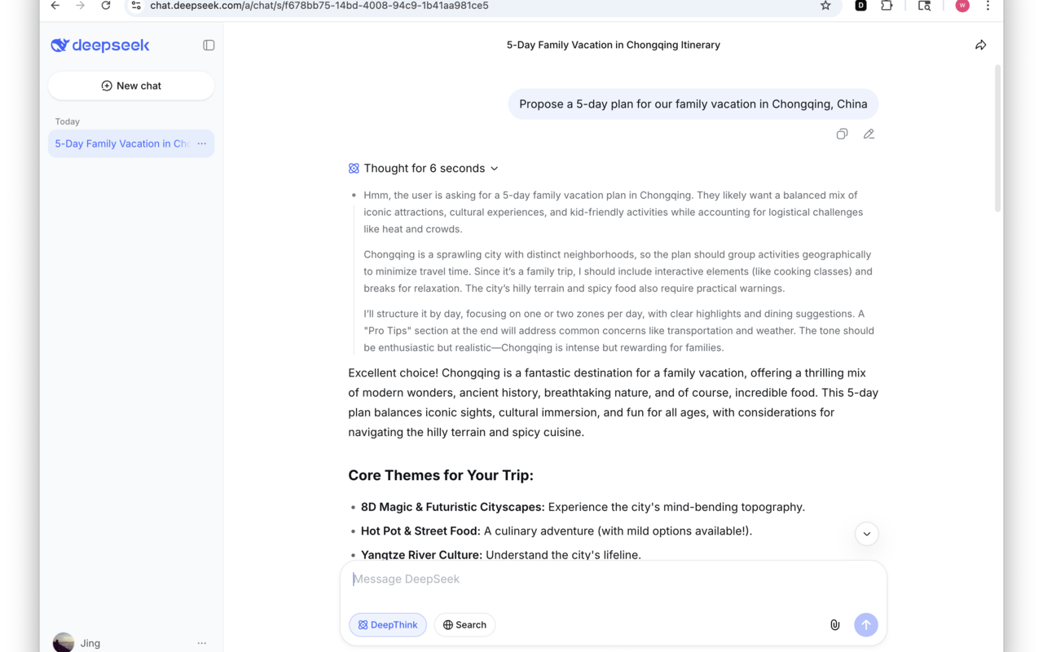Viewport: 1043px width, 652px height.
Task: Copy the user prompt message
Action: point(842,134)
